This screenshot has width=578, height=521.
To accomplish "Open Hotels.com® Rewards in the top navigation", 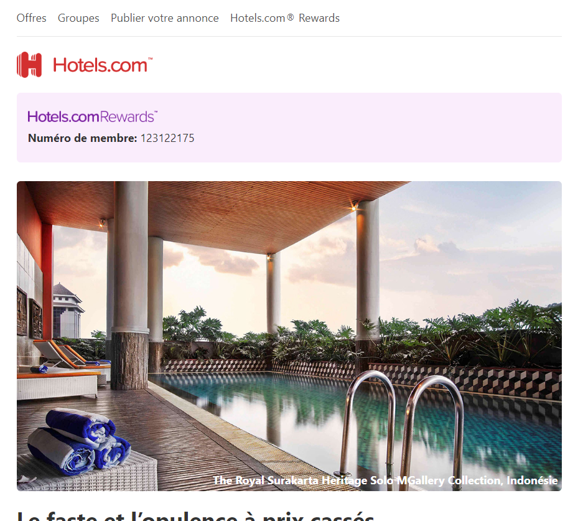I will pos(285,18).
